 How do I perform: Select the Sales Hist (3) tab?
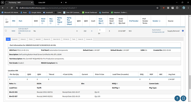point(56,39)
